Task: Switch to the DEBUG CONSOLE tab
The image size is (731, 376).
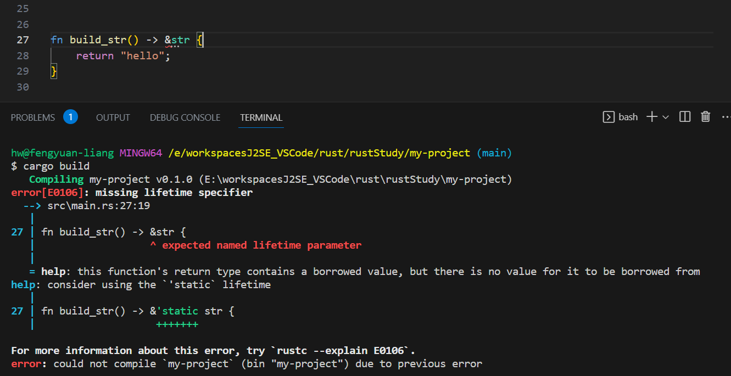Action: [185, 117]
